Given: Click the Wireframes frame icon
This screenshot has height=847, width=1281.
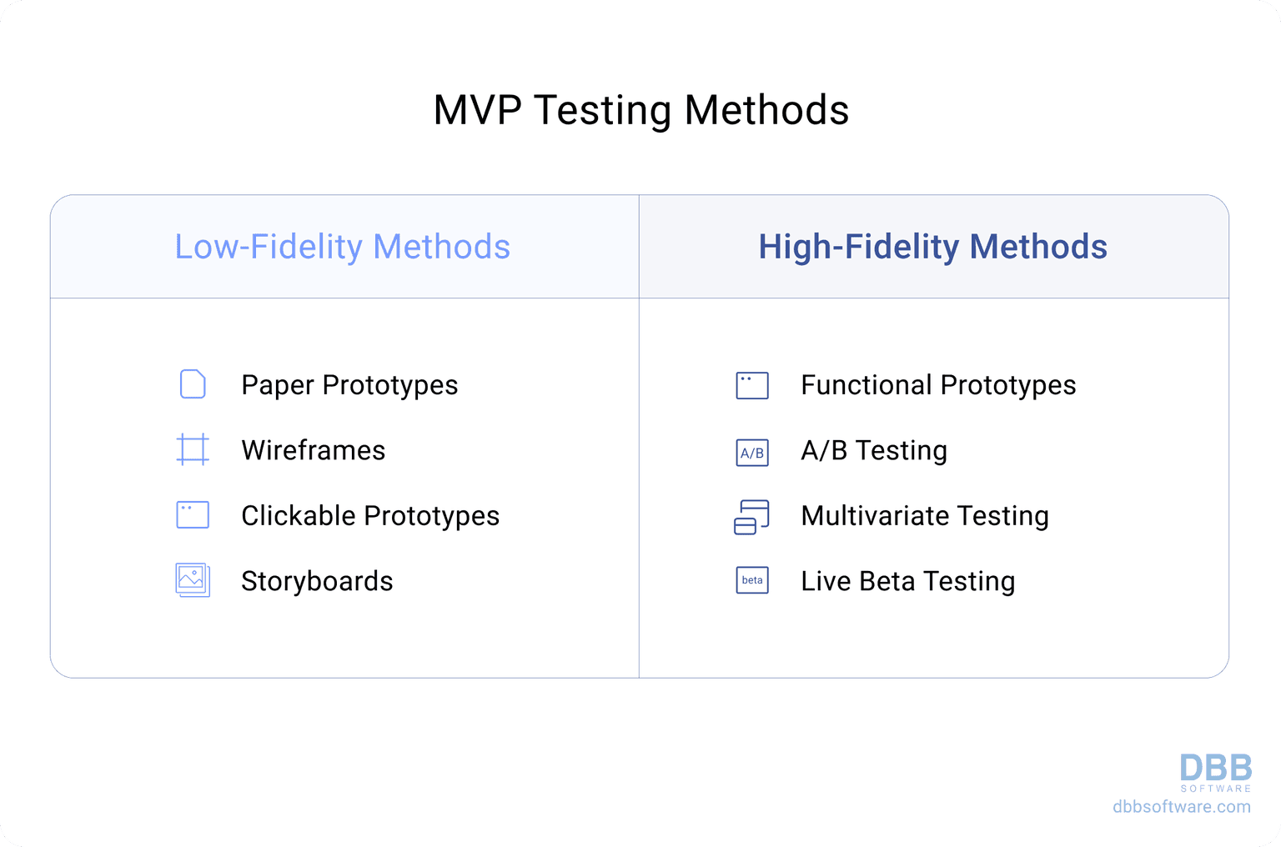Looking at the screenshot, I should point(193,449).
